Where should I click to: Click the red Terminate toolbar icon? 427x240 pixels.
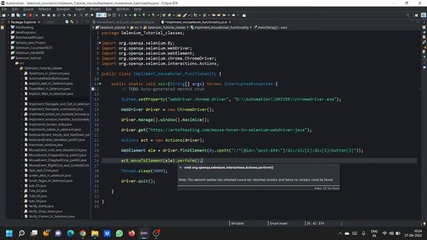point(31,15)
